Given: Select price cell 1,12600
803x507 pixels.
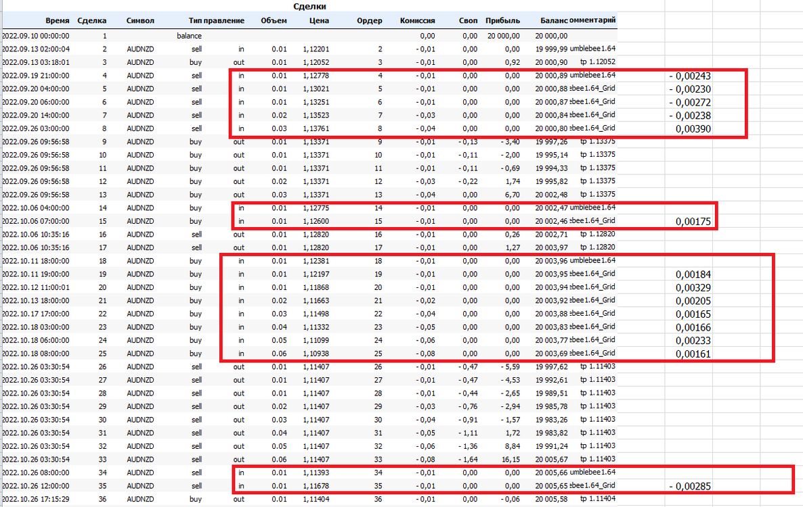Looking at the screenshot, I should (316, 221).
